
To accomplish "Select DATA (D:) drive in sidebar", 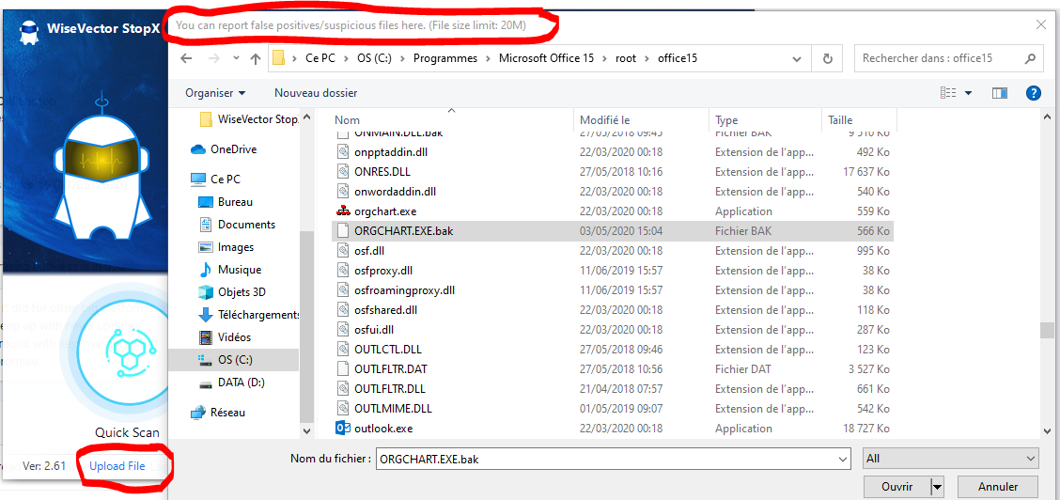I will tap(231, 383).
